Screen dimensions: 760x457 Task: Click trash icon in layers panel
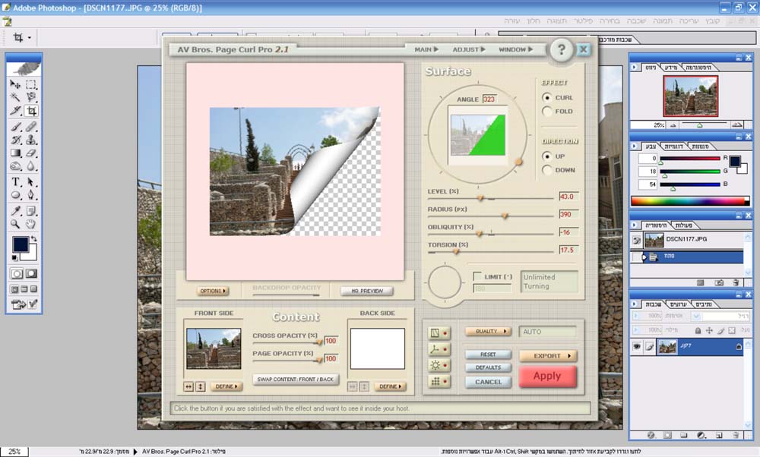pyautogui.click(x=735, y=435)
